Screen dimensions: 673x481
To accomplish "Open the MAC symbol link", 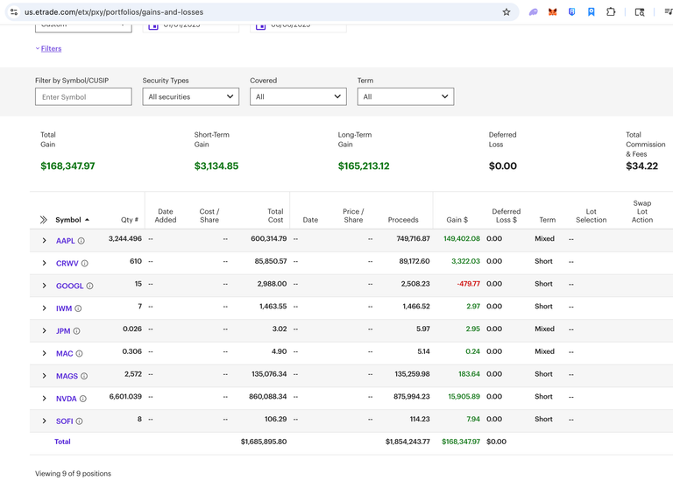I will [x=64, y=354].
